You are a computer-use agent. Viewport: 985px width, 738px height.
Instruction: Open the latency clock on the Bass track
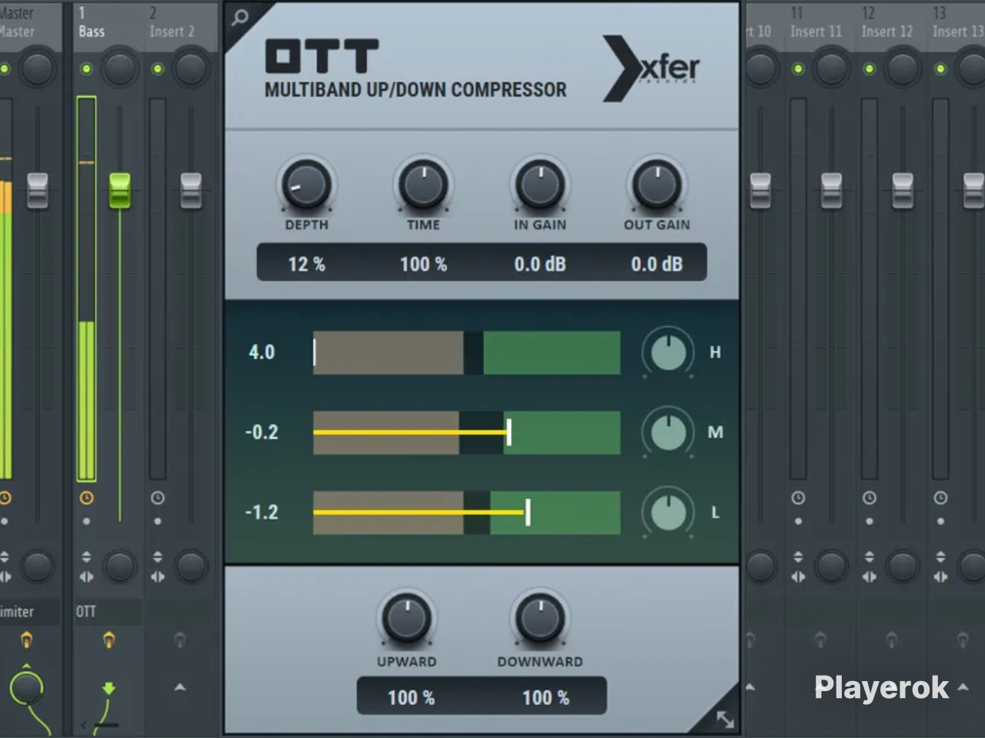click(x=86, y=498)
